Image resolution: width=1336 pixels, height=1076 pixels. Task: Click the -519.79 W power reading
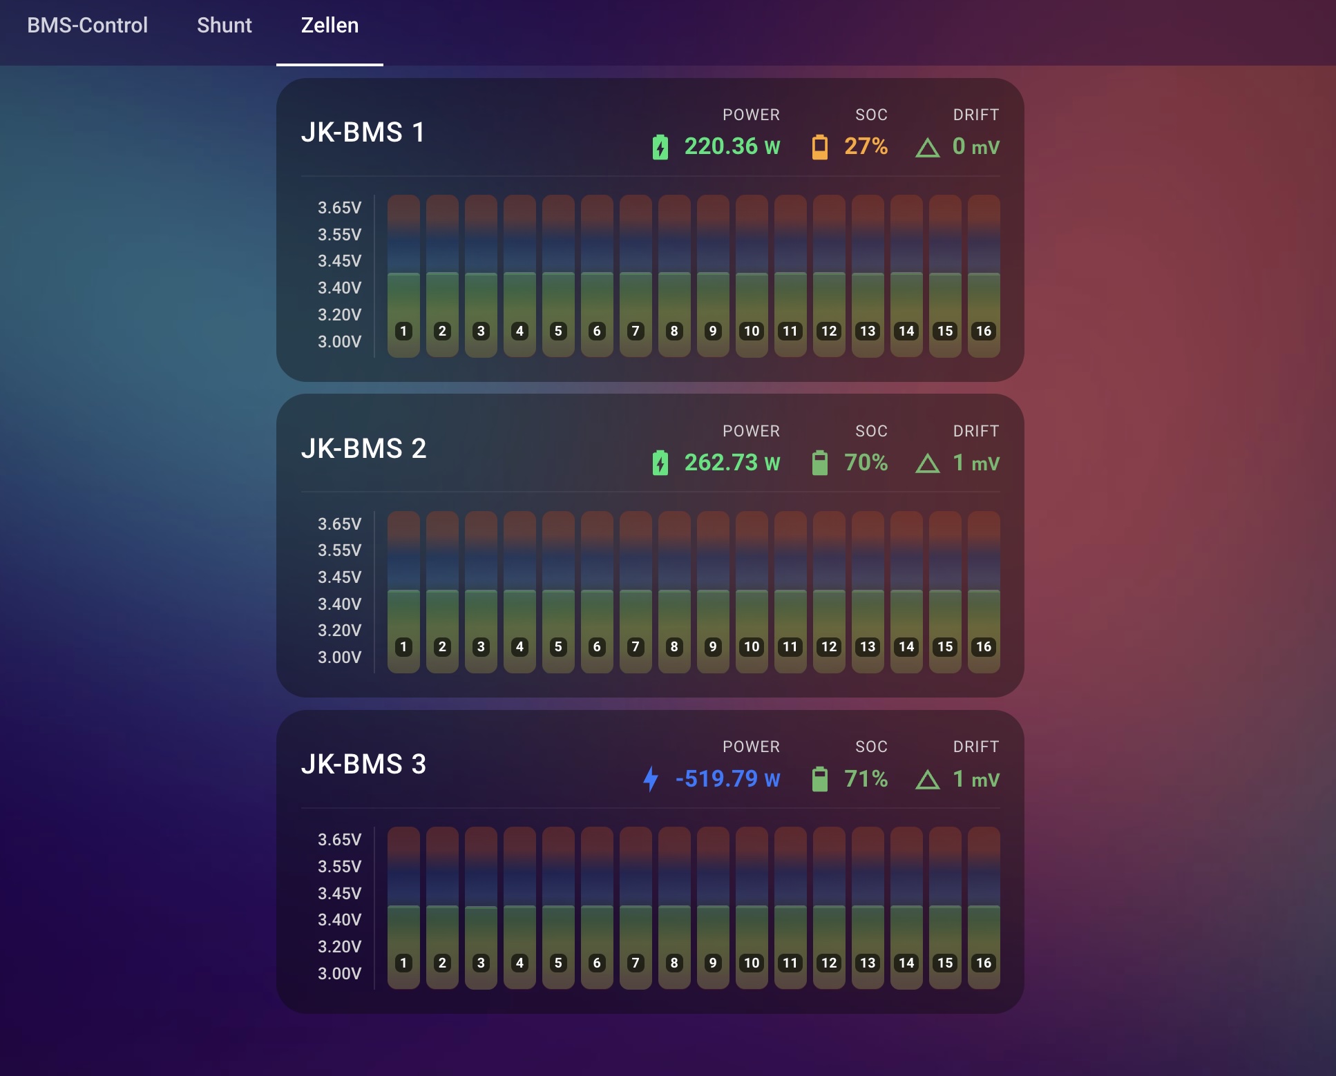point(727,779)
